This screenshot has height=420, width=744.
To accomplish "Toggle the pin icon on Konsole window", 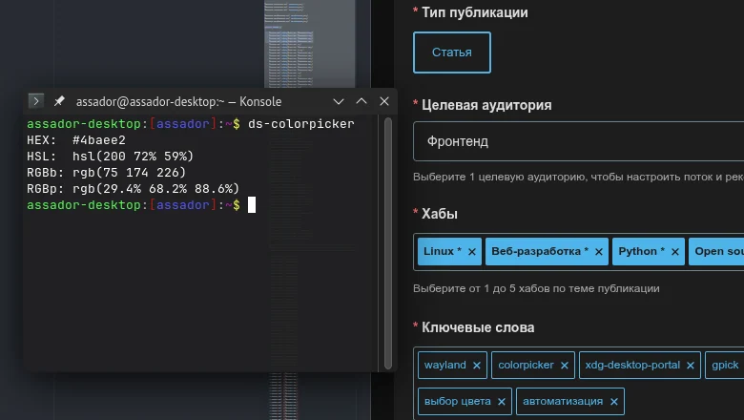I will (x=59, y=101).
